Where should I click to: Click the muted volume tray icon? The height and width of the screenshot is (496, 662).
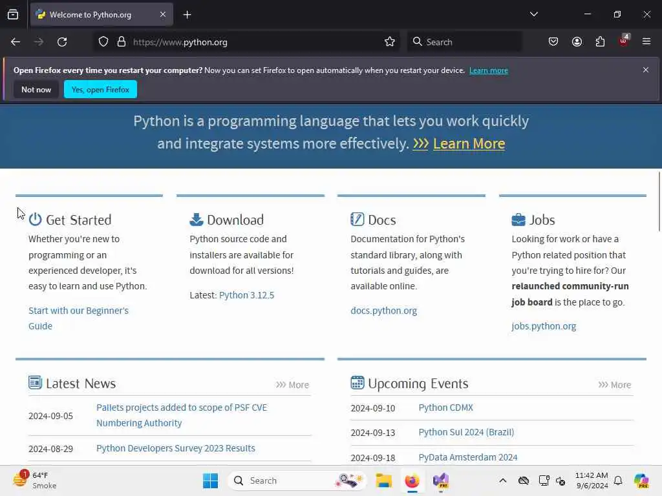pos(561,480)
